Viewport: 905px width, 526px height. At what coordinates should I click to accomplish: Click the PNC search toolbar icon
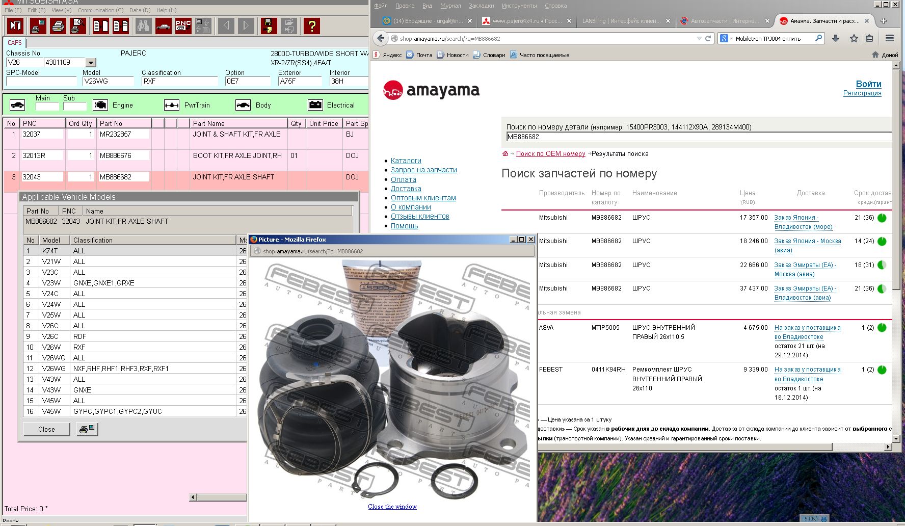[x=183, y=25]
